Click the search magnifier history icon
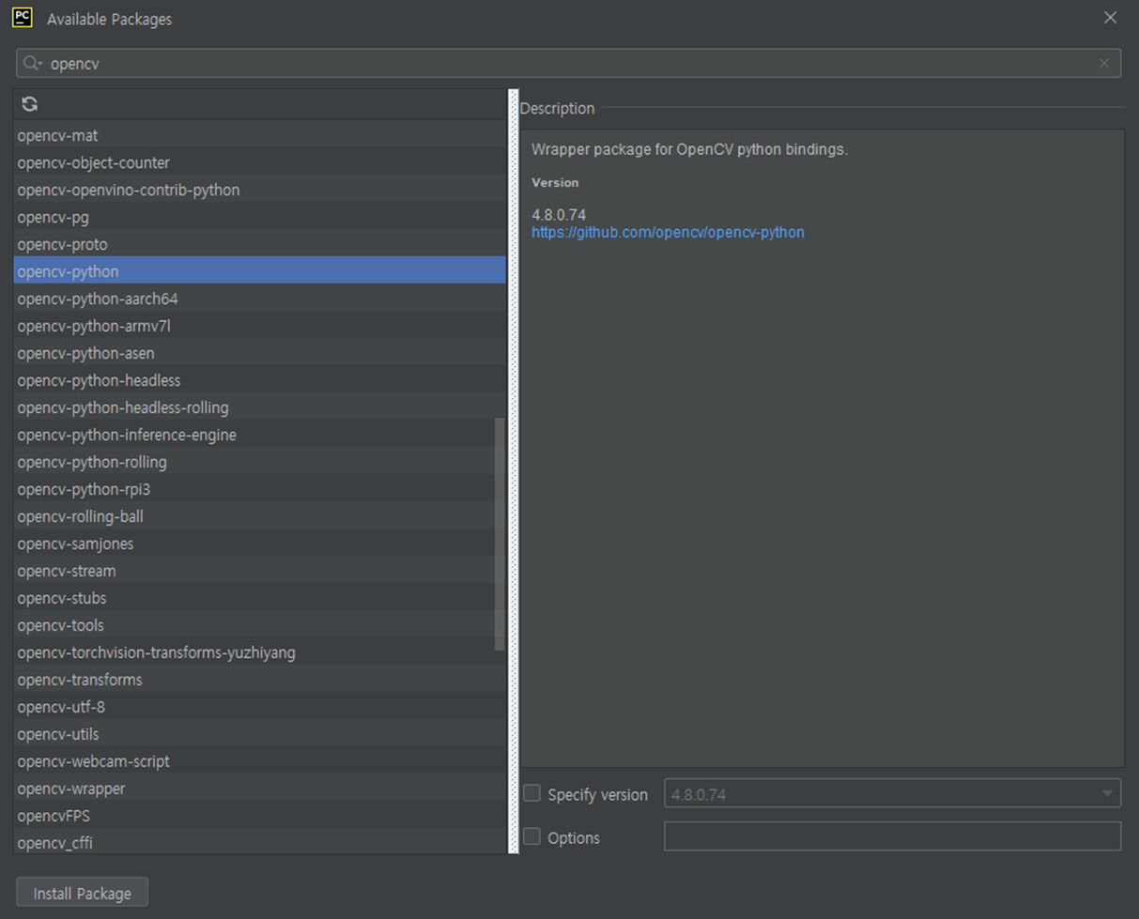This screenshot has height=919, width=1139. [x=34, y=63]
